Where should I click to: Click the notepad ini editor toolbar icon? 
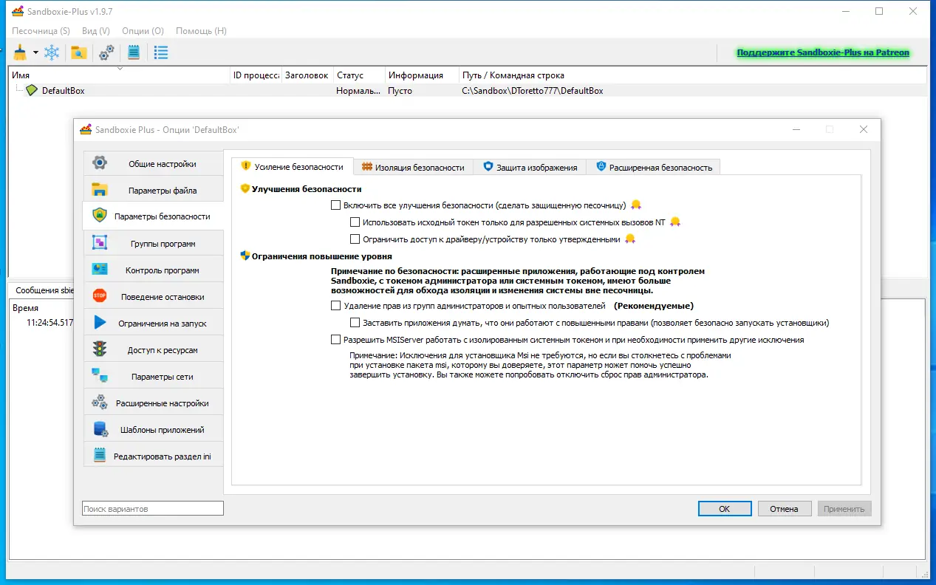134,52
